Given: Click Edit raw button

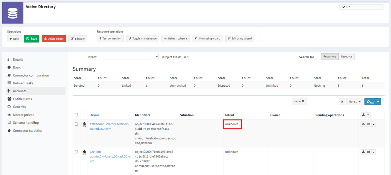Looking at the screenshot, I should [78, 39].
